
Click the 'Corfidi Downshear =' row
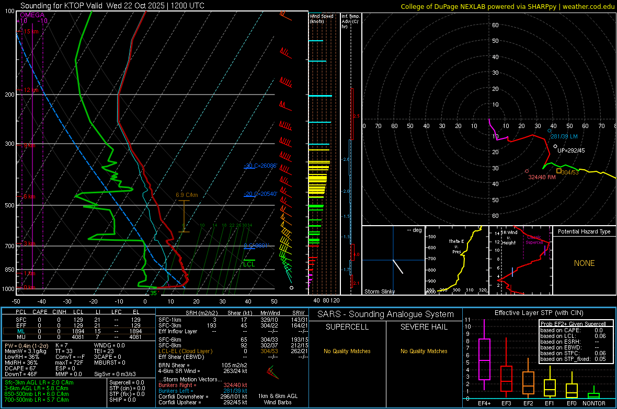click(203, 396)
